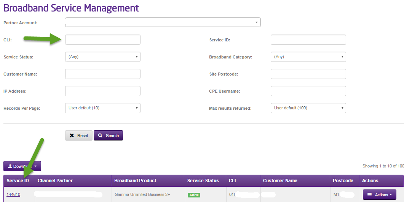Open service ID 144610 link

13,194
